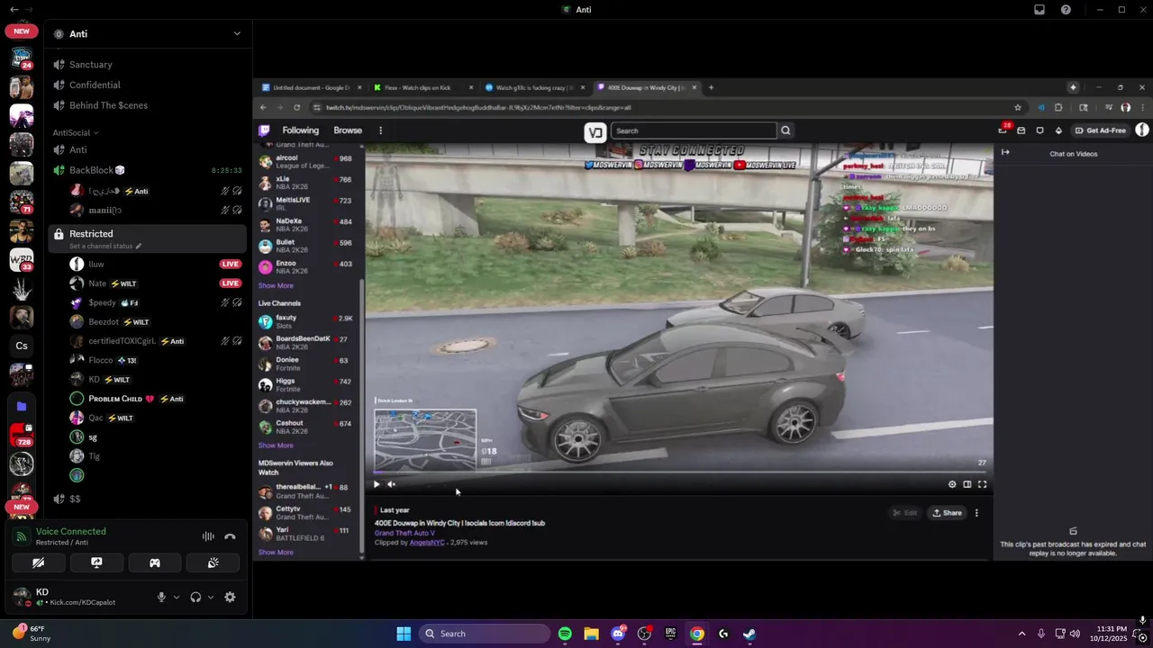Collapse the AntiSocial category
Screen dimensions: 1153x648
75,132
